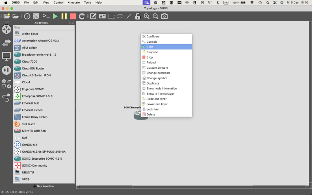This screenshot has width=312, height=195.
Task: Open the Tools menu
Action: coord(87,2)
